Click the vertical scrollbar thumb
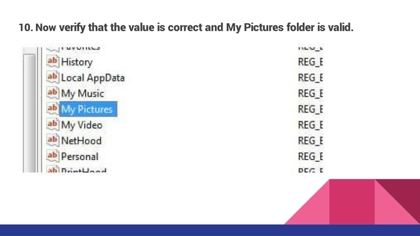This screenshot has height=236, width=420. tap(29, 113)
